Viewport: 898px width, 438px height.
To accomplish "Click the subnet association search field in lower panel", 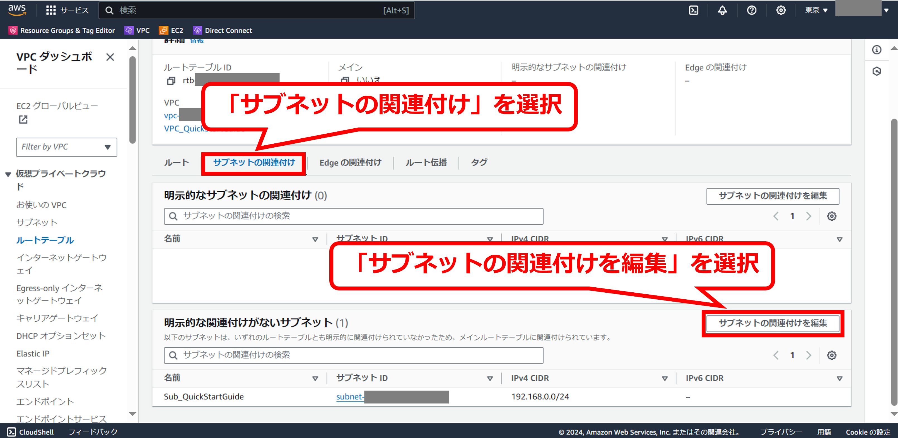I will pyautogui.click(x=353, y=355).
